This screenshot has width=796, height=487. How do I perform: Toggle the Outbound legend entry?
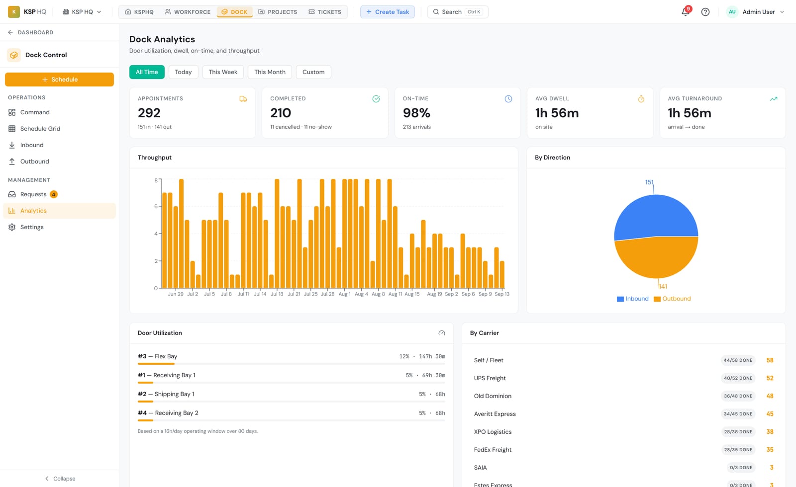[672, 299]
